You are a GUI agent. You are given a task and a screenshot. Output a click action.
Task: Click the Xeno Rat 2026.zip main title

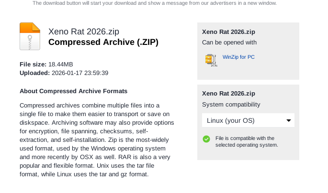(84, 32)
